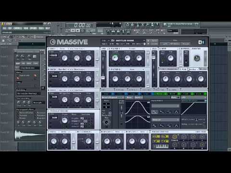Open the OSC2 wavetable dropdown
231x173 pixels.
tap(64, 69)
